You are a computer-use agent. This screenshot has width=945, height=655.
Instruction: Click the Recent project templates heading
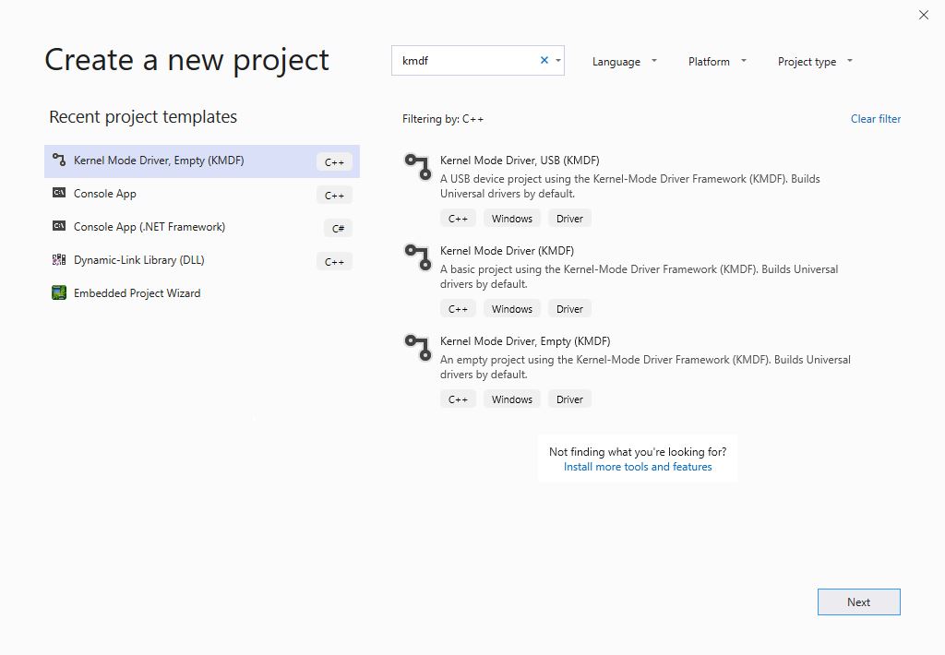(x=143, y=116)
